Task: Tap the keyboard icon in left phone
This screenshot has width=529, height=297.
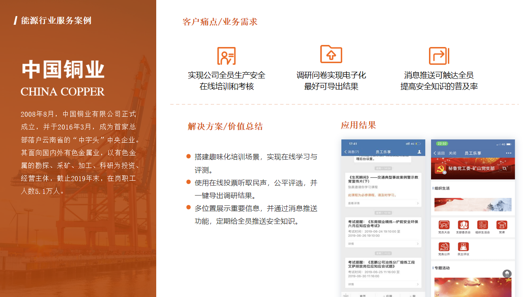Action: 346,295
